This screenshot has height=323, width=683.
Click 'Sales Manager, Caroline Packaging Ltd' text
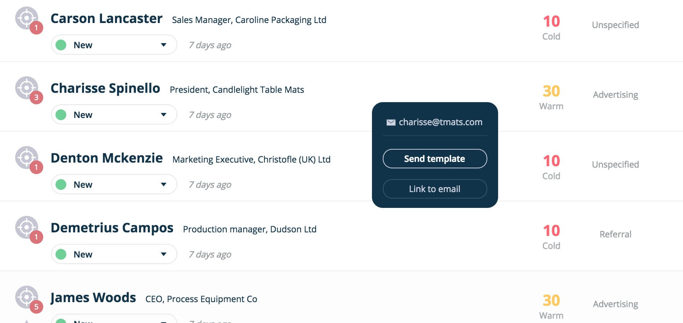pos(249,20)
